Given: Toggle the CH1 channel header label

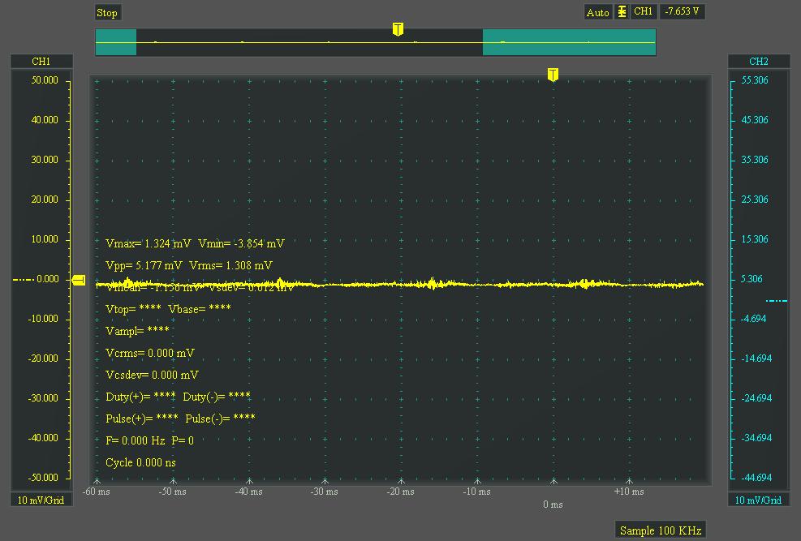Looking at the screenshot, I should coord(41,62).
